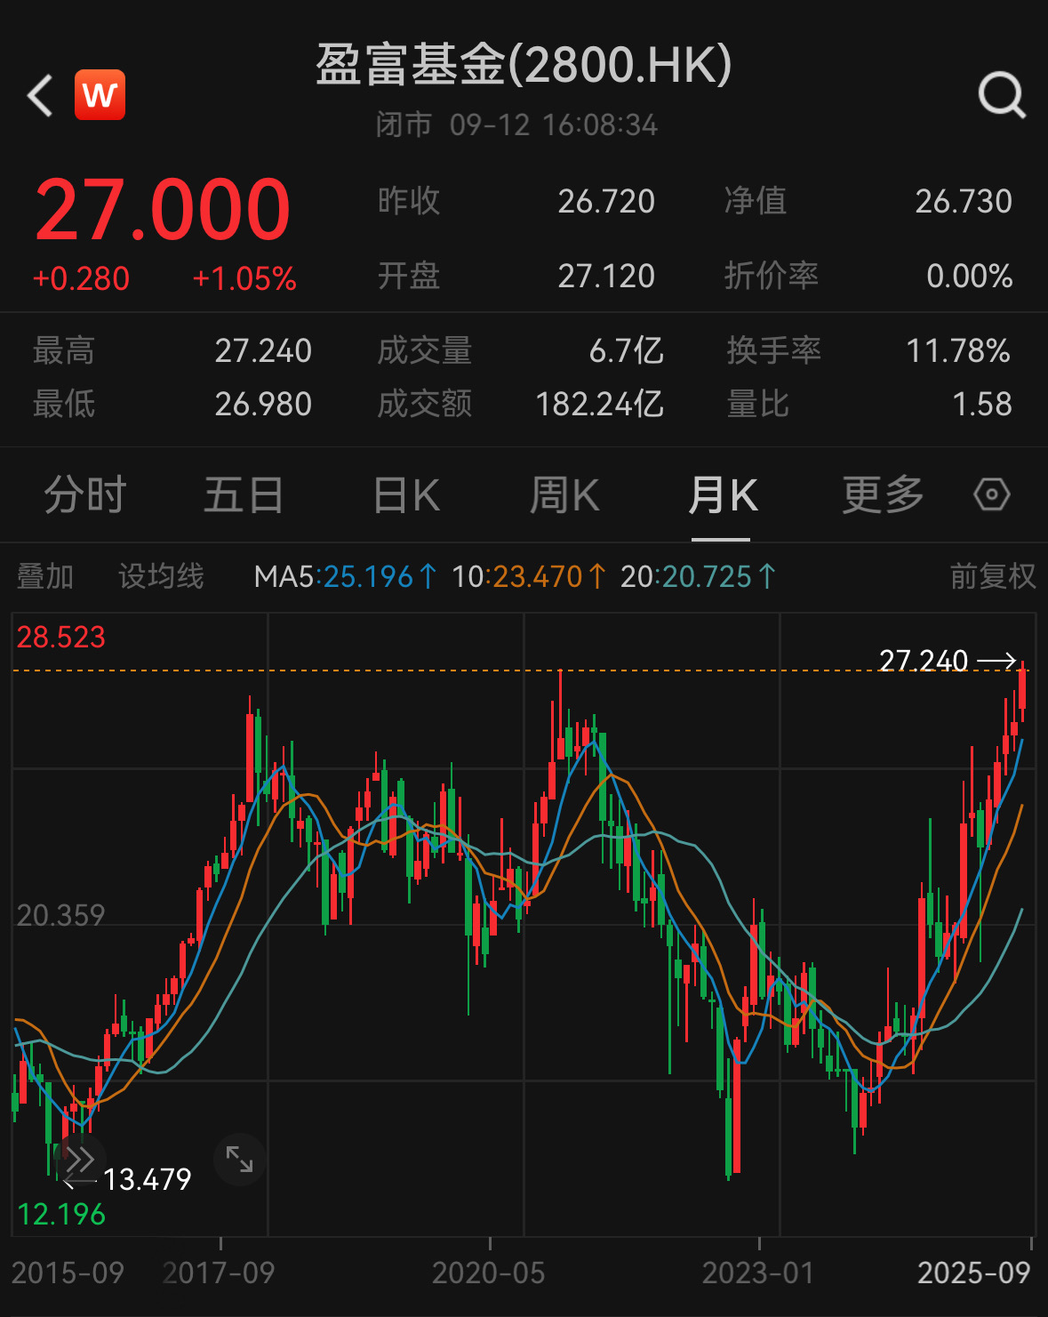The image size is (1048, 1317).
Task: Switch to 日K tab
Action: 406,495
